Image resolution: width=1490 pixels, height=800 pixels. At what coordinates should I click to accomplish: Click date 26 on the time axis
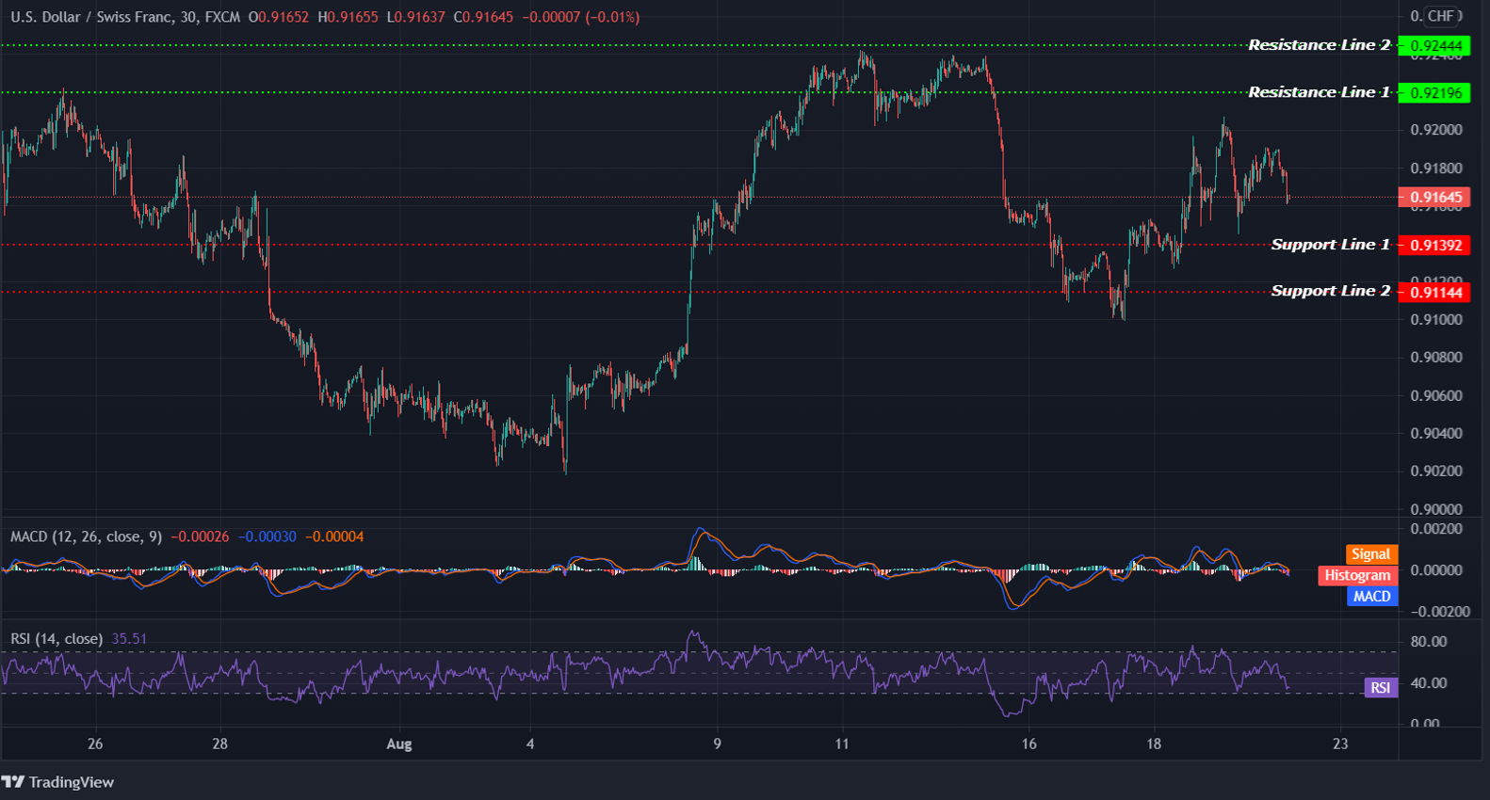[x=95, y=744]
